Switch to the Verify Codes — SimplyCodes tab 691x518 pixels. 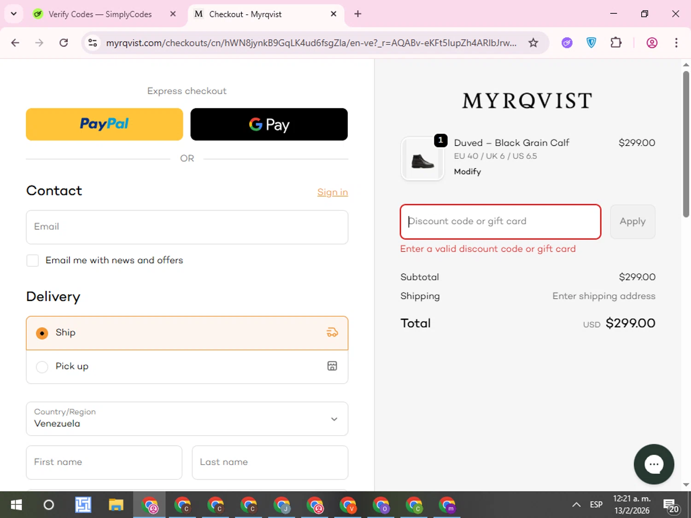coord(100,14)
